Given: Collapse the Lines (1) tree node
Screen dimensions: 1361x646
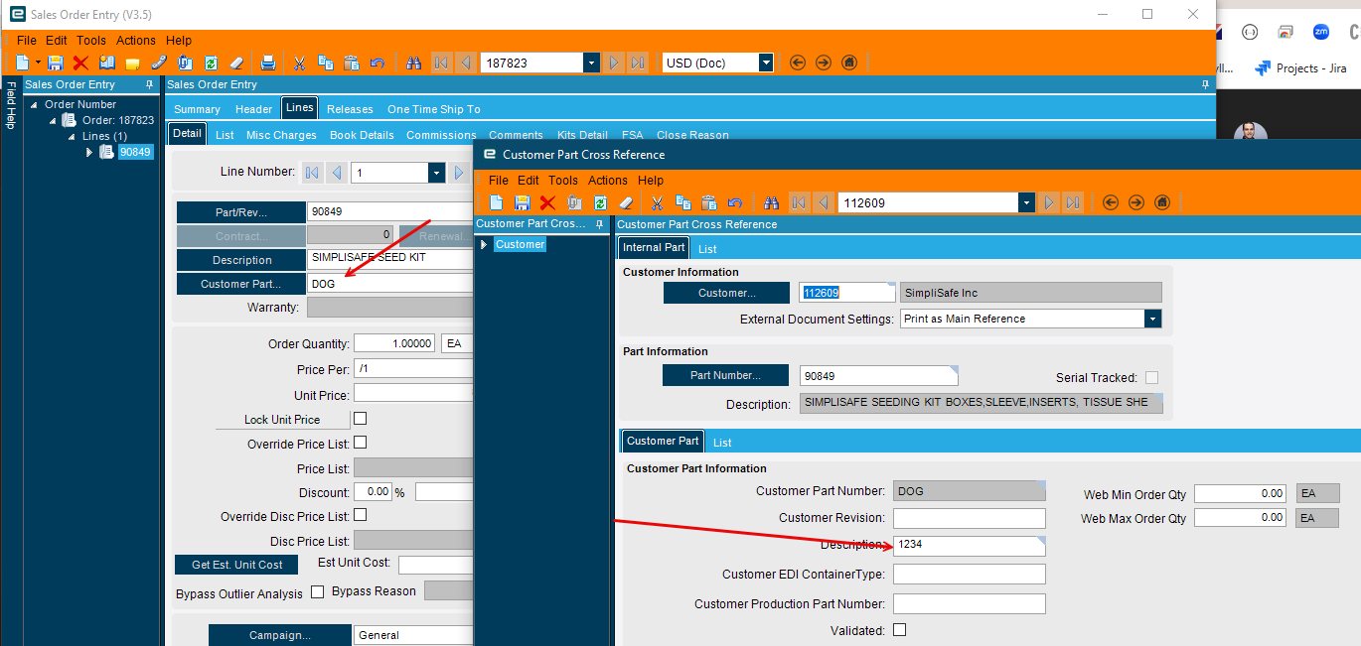Looking at the screenshot, I should tap(73, 136).
